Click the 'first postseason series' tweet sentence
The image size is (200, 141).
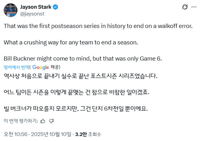point(98,26)
